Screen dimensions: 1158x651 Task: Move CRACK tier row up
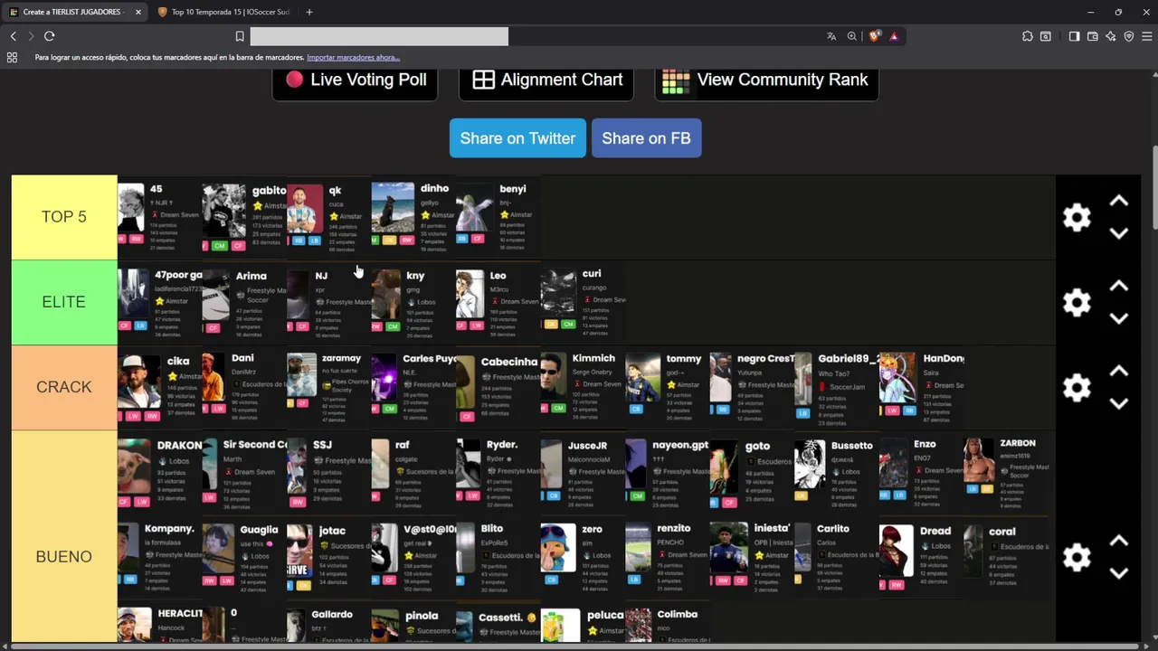tap(1119, 371)
